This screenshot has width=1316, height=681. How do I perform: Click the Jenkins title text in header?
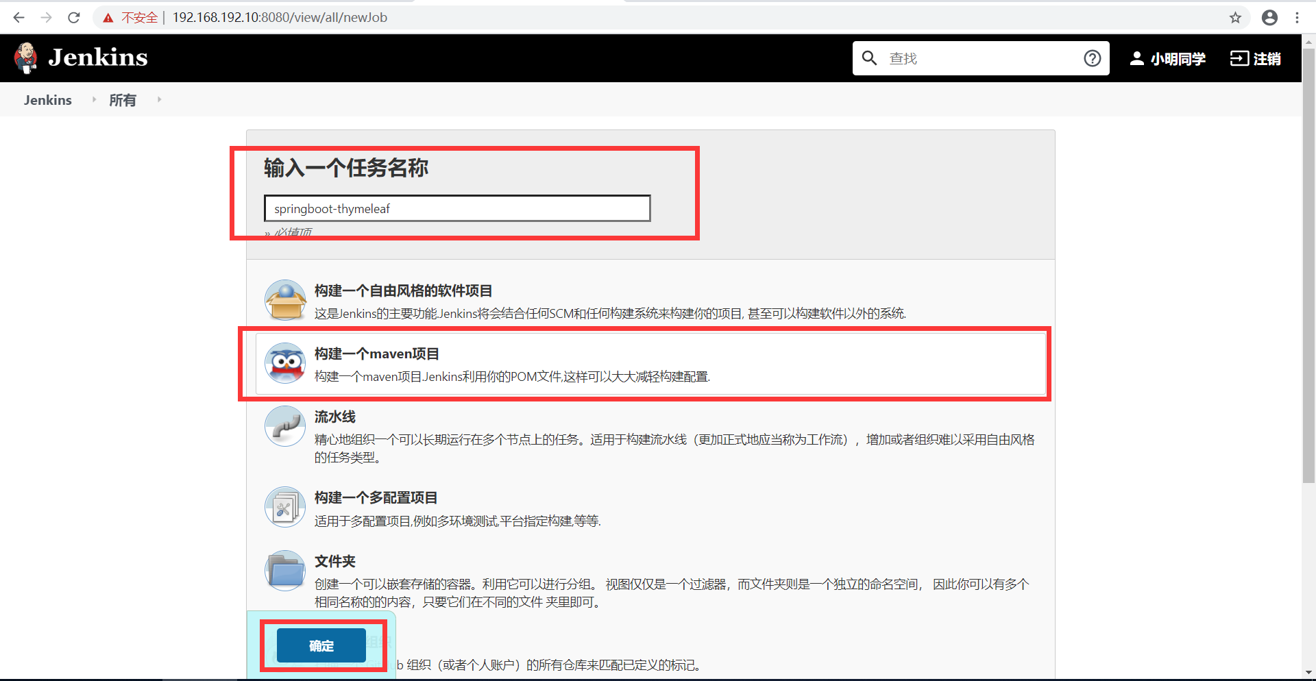click(98, 58)
